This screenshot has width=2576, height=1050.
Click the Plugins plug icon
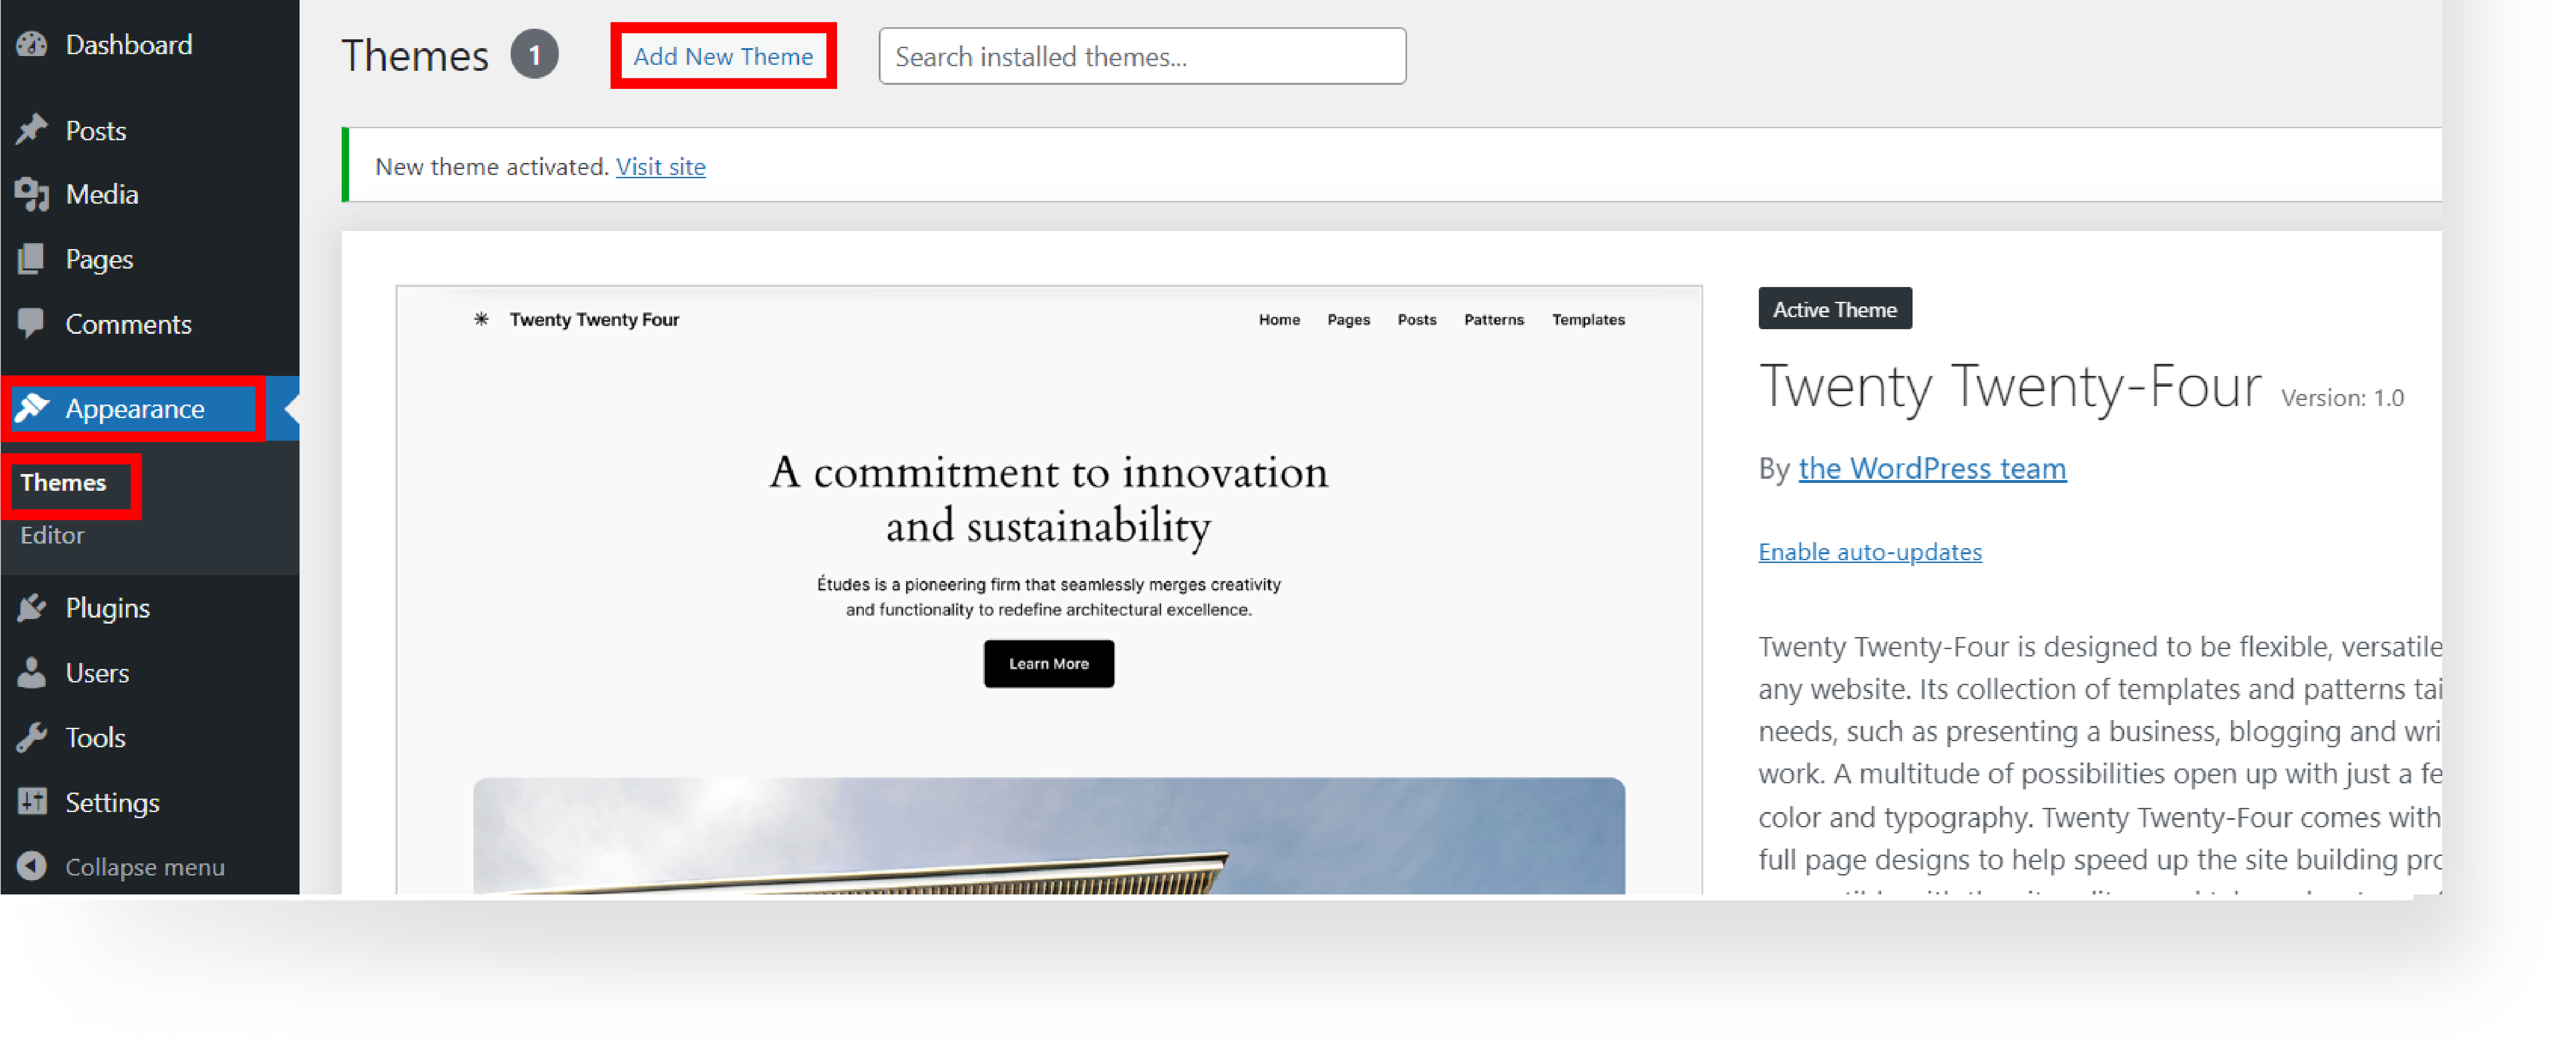pos(32,607)
